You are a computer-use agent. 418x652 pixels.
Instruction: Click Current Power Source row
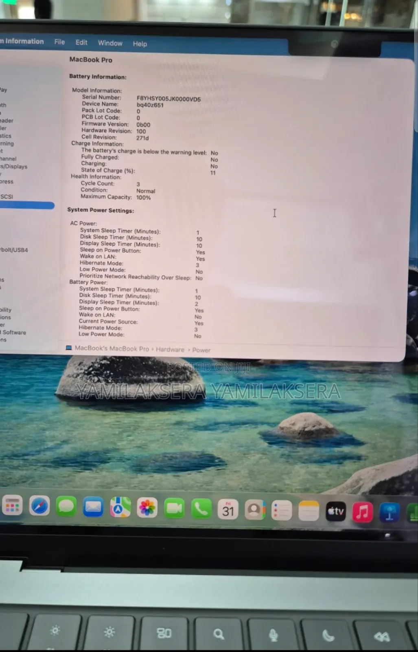point(141,322)
